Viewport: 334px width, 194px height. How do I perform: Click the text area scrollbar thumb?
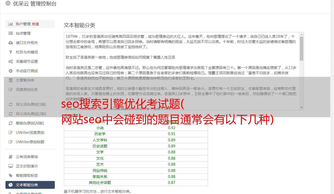point(301,48)
